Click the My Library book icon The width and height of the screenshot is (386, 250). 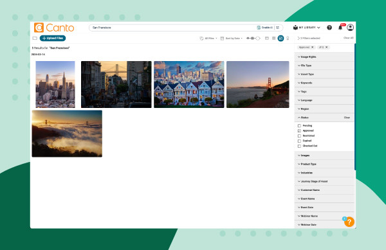[x=295, y=28]
